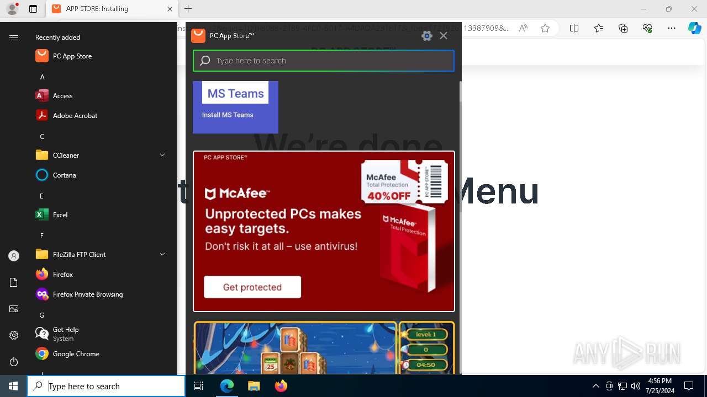Expand the CCleaner folder
Viewport: 707px width, 397px height.
pyautogui.click(x=102, y=155)
